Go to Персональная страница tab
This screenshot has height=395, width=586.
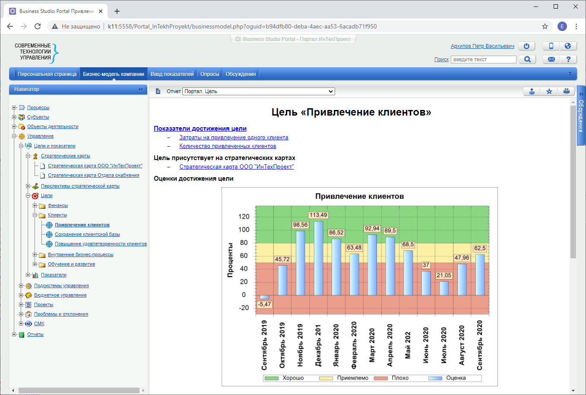click(47, 74)
